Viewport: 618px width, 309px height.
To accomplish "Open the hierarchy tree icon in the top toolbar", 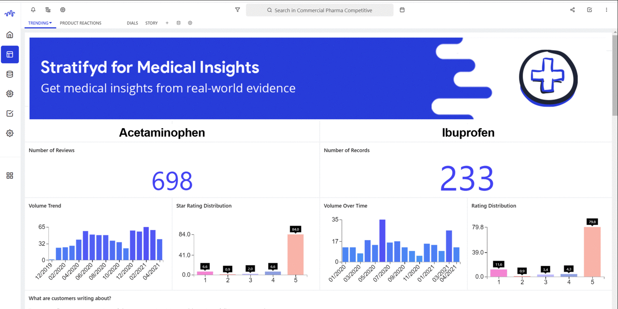I will click(48, 10).
